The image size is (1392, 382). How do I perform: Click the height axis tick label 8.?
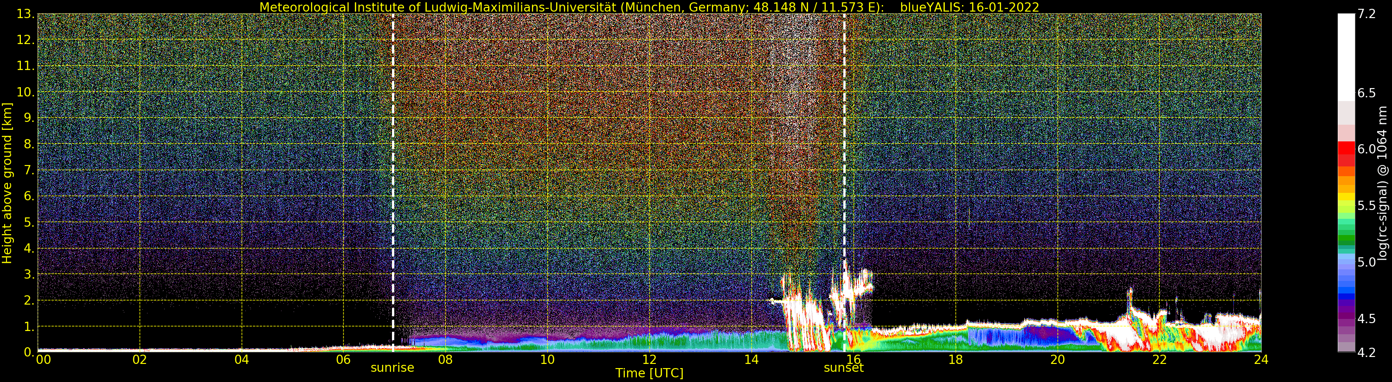coord(29,144)
